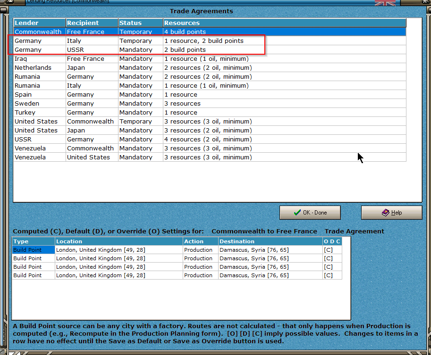Sort by the Lender column header
431x355 pixels.
point(40,23)
